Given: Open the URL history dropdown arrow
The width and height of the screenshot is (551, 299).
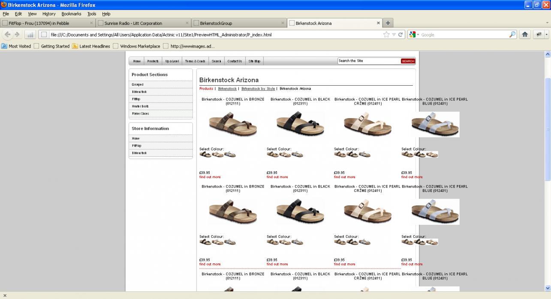Looking at the screenshot, I should (x=394, y=35).
